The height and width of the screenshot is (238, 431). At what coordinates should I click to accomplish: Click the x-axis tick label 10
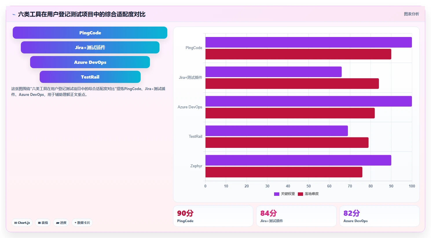[226, 186]
